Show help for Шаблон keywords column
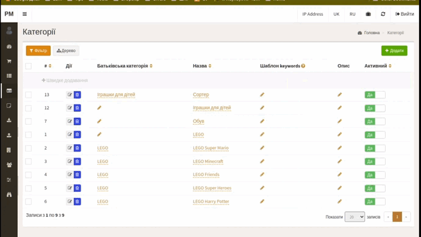 [x=303, y=66]
